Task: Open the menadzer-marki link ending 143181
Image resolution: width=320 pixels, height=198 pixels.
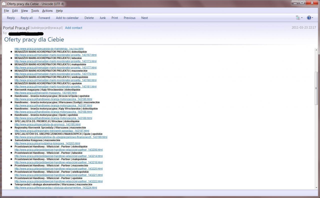Action: (x=55, y=87)
